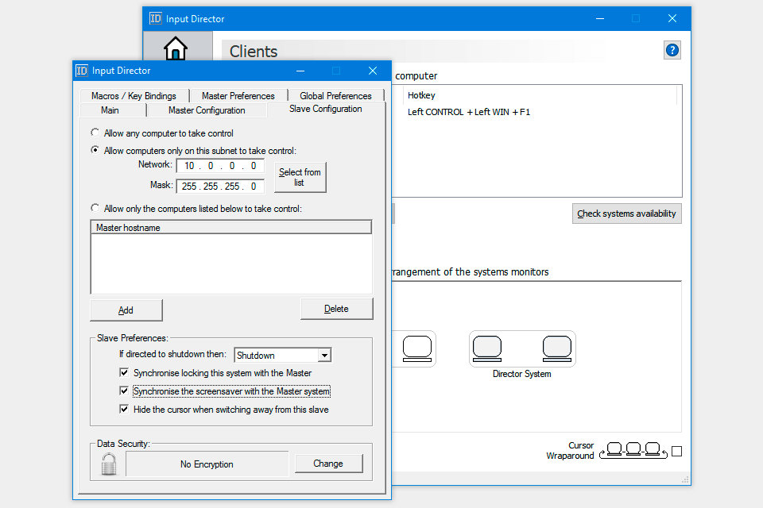Select the Director System right monitor icon

(556, 348)
